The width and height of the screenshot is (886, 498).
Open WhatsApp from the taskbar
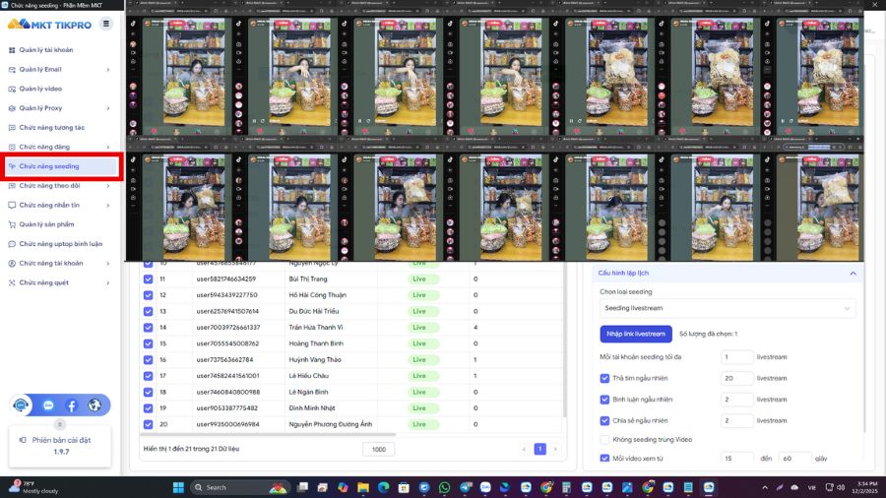pos(444,487)
